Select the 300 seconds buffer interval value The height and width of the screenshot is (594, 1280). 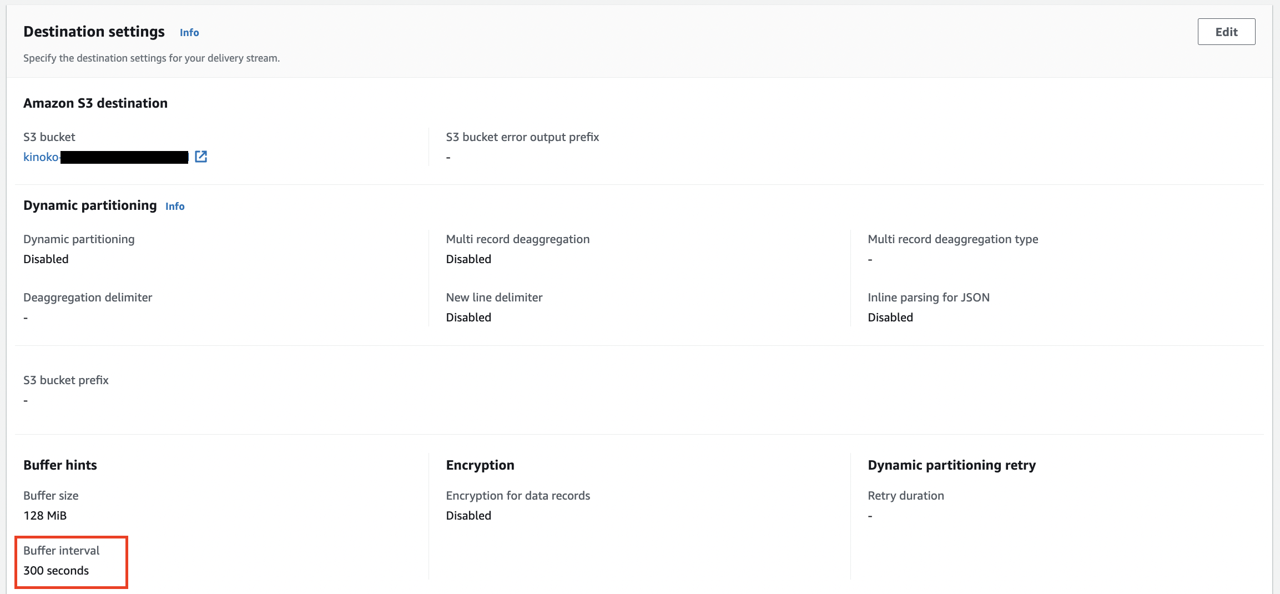pyautogui.click(x=56, y=571)
